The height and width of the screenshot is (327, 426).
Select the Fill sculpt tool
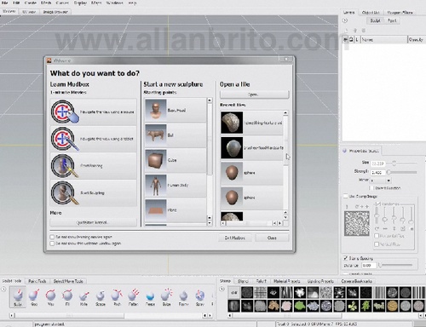click(67, 297)
